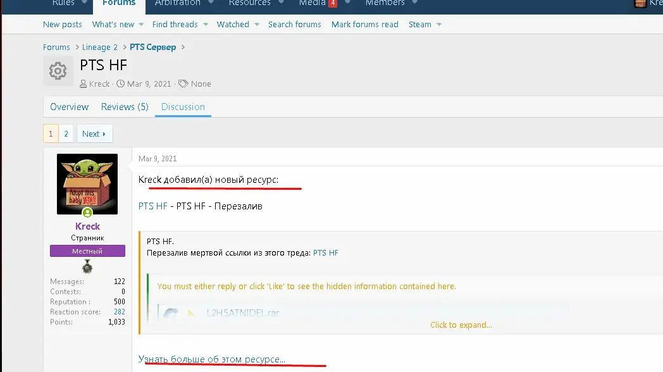Open the PTS HF link in quoted block

[x=326, y=253]
